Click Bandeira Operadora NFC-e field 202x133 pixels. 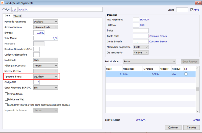click(x=37, y=49)
